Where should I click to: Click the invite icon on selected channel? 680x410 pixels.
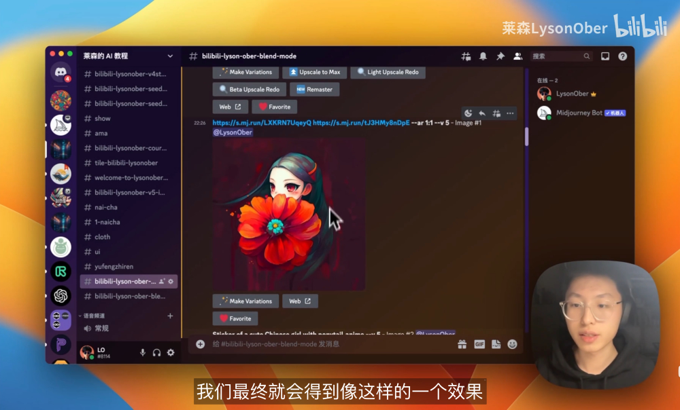pyautogui.click(x=162, y=282)
